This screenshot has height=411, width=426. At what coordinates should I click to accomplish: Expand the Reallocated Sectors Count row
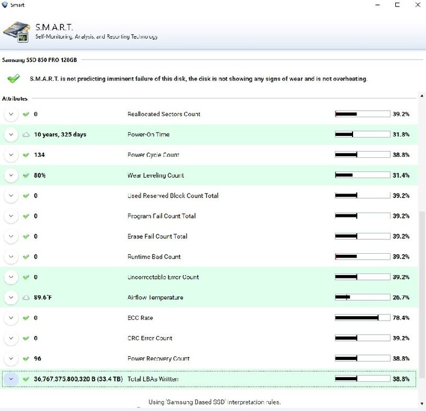coord(11,115)
